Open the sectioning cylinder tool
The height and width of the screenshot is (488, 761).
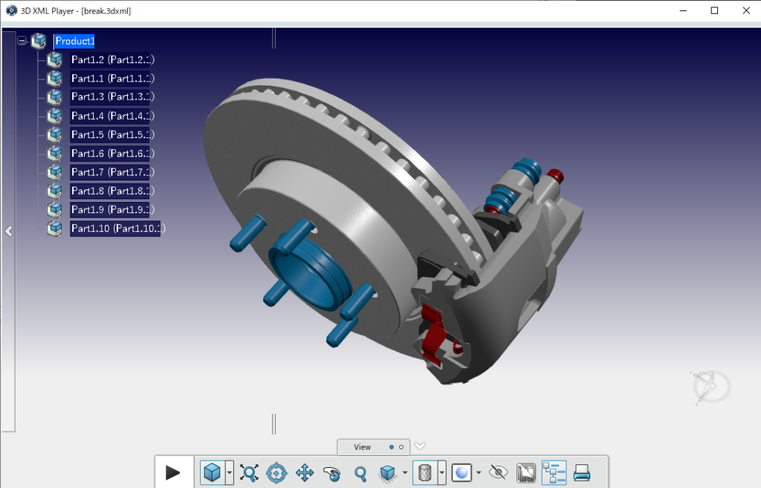coord(426,472)
